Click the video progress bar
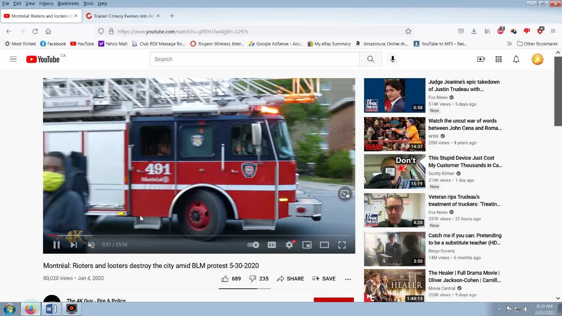562x316 pixels. [199, 235]
